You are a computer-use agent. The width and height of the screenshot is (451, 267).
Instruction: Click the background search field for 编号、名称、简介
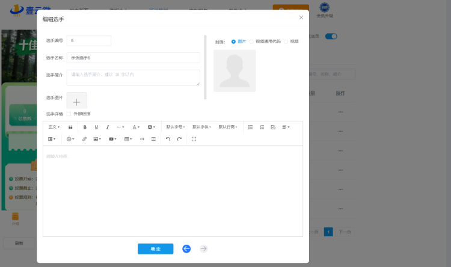(332, 74)
